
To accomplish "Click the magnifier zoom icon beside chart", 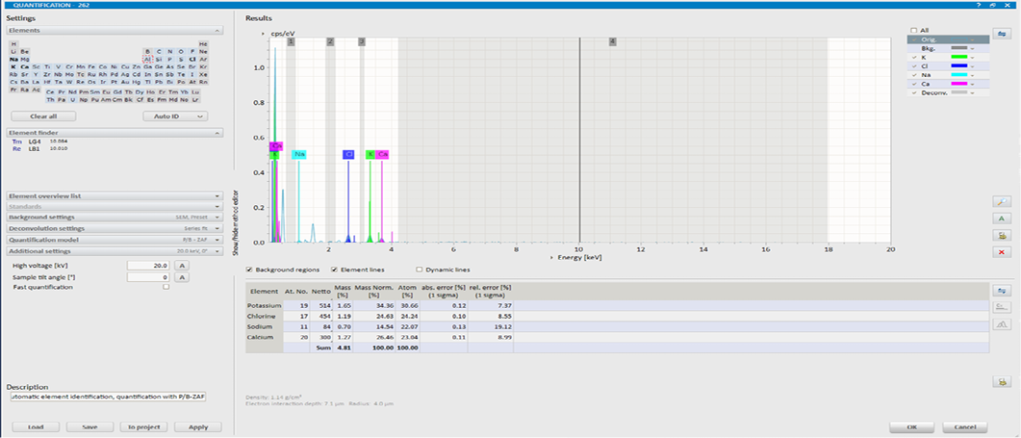I will pyautogui.click(x=1000, y=201).
